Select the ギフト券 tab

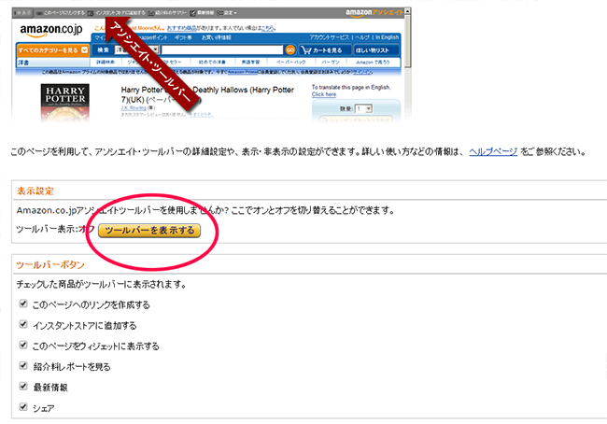[x=183, y=37]
